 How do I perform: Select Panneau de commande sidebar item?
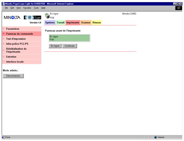click(22, 34)
